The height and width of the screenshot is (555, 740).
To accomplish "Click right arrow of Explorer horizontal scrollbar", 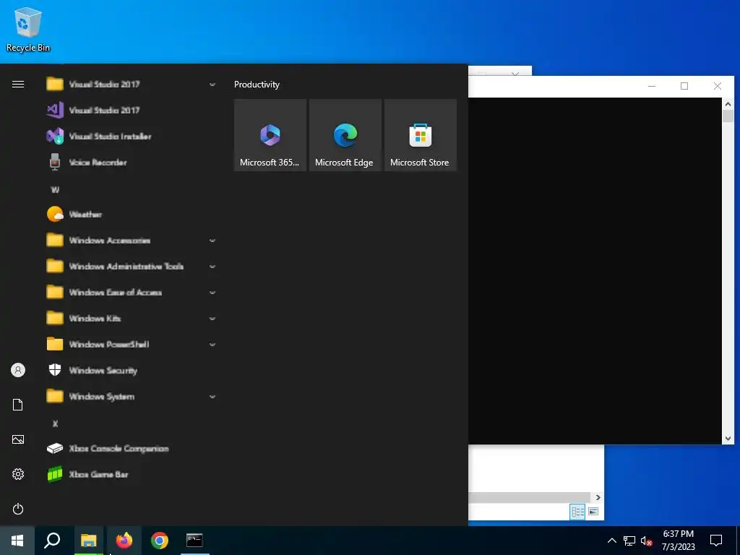I will (x=598, y=497).
